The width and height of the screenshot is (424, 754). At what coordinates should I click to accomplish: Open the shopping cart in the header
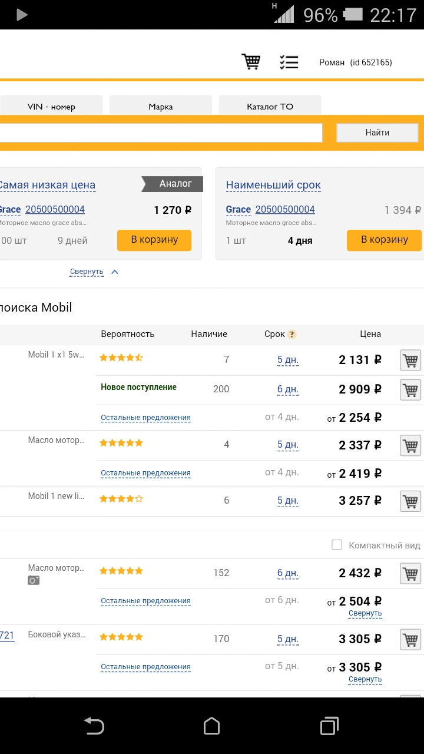point(251,61)
